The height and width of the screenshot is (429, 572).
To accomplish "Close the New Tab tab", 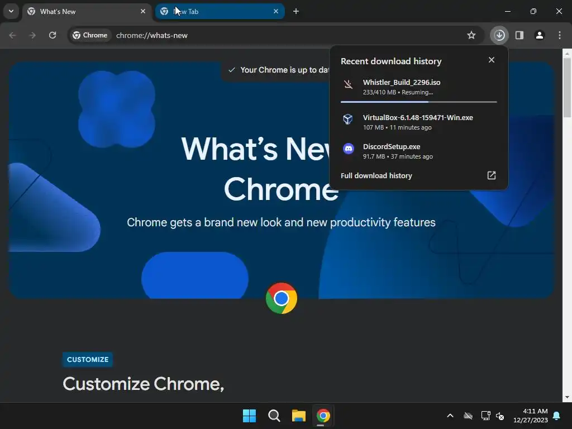I will (x=276, y=11).
